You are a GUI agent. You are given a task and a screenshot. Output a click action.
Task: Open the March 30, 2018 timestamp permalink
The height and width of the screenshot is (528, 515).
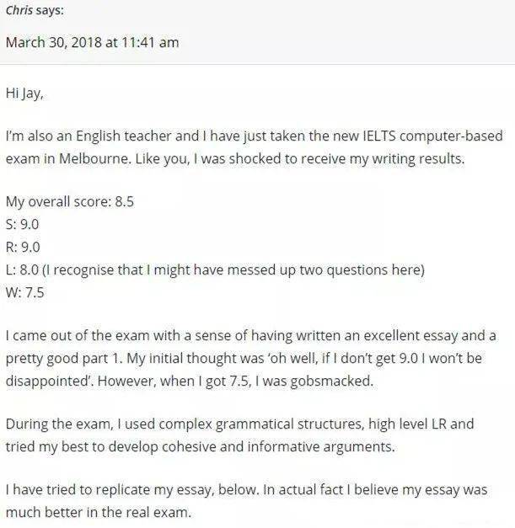click(92, 42)
